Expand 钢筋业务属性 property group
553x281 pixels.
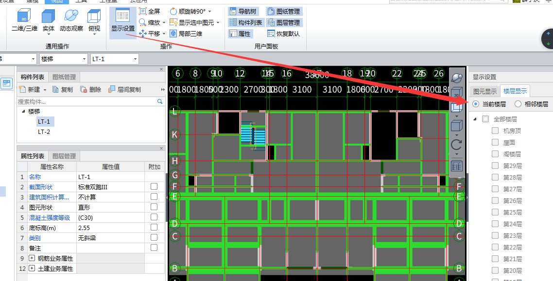coord(32,258)
